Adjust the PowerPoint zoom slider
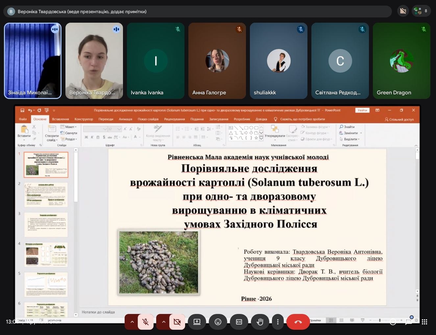The image size is (436, 335). pyautogui.click(x=380, y=320)
